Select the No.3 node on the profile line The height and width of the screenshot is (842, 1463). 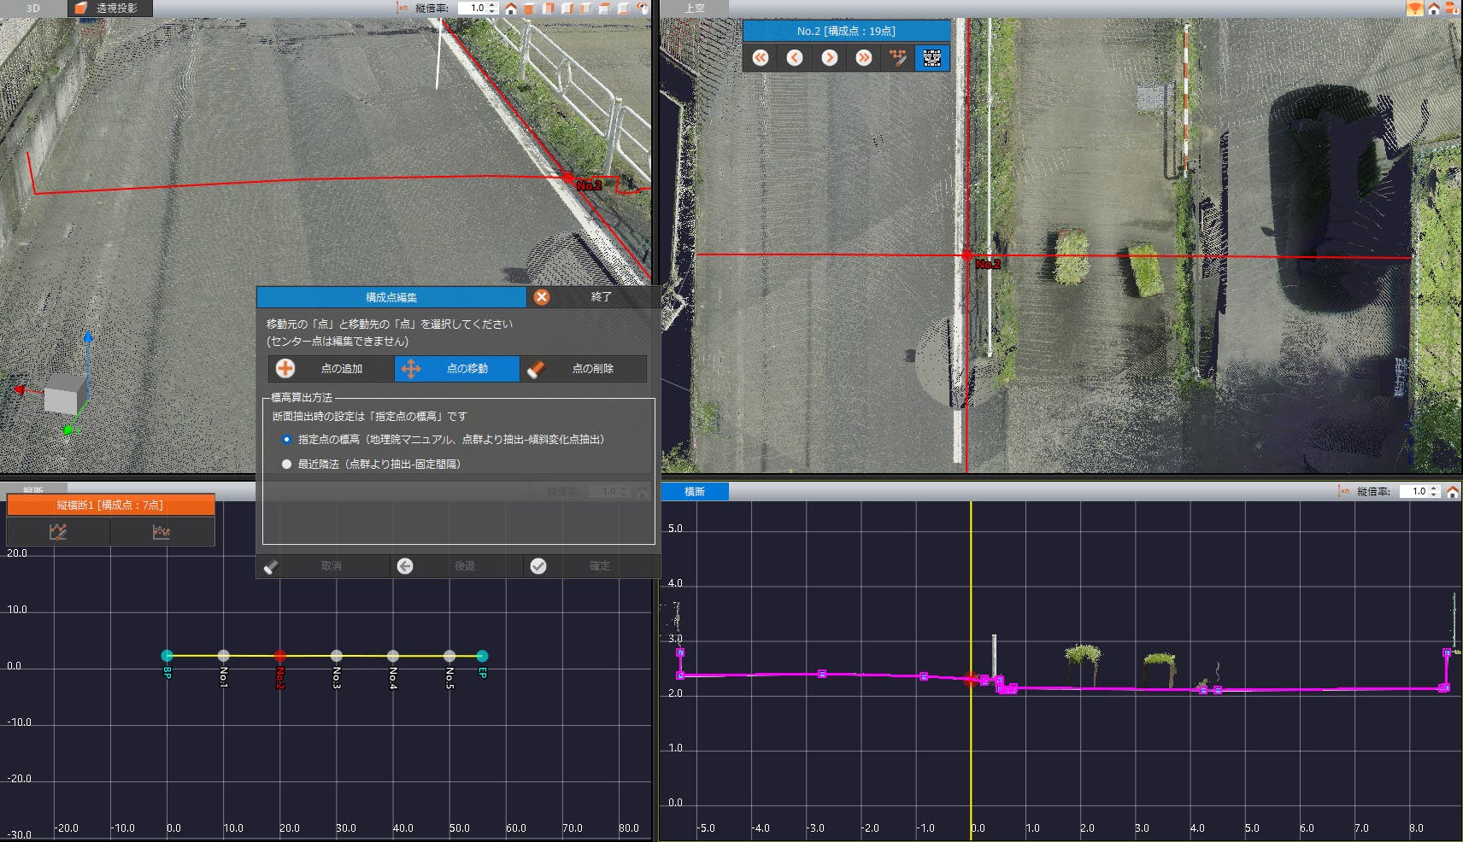pos(336,656)
